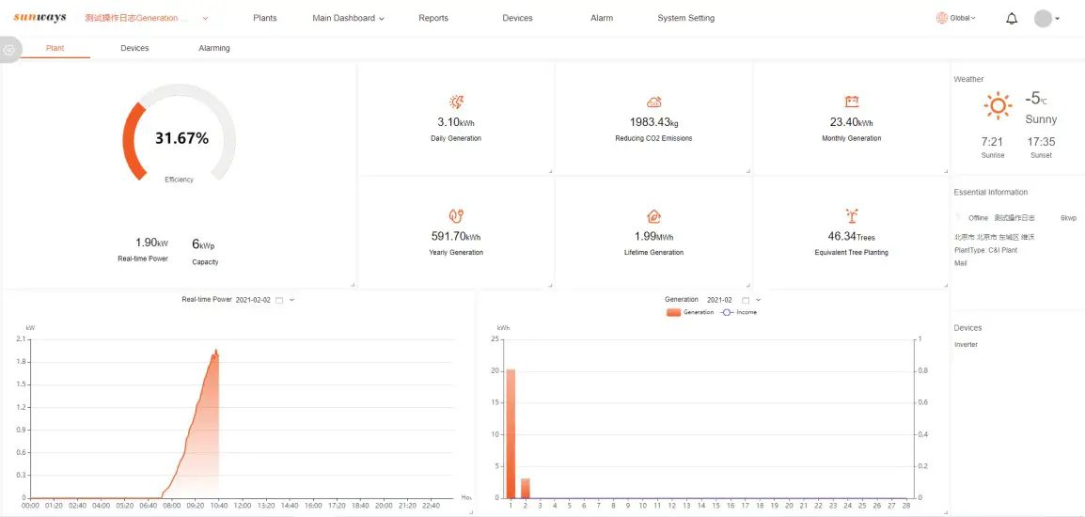Click the Mail entry in Essential Information
This screenshot has width=1085, height=517.
click(961, 263)
